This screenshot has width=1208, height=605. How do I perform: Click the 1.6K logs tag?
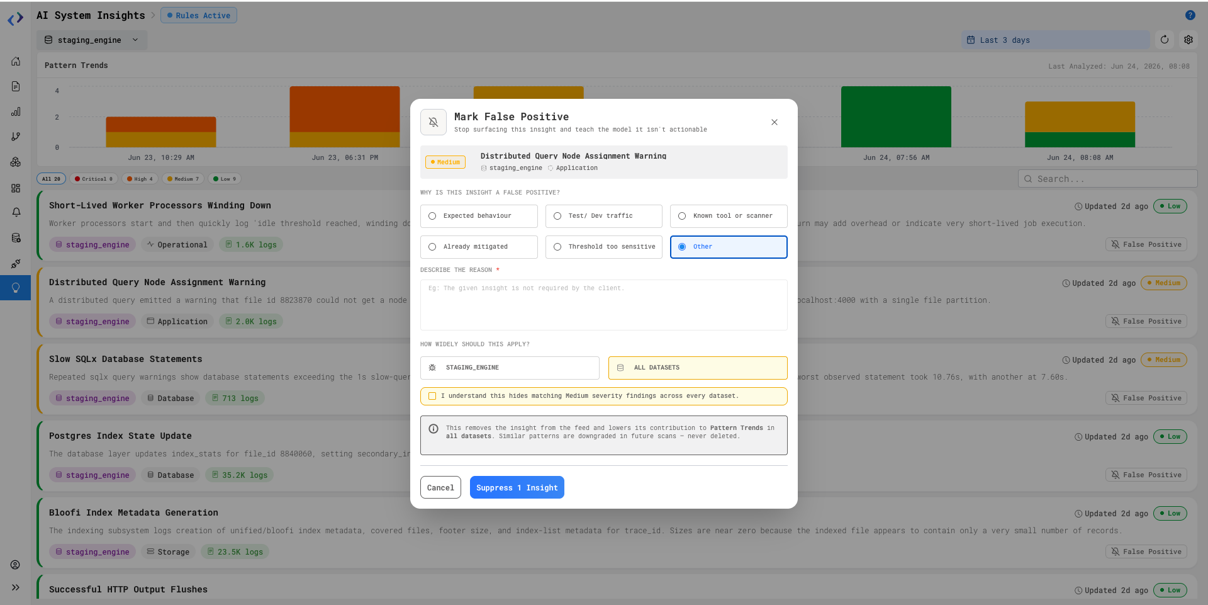[x=251, y=245]
